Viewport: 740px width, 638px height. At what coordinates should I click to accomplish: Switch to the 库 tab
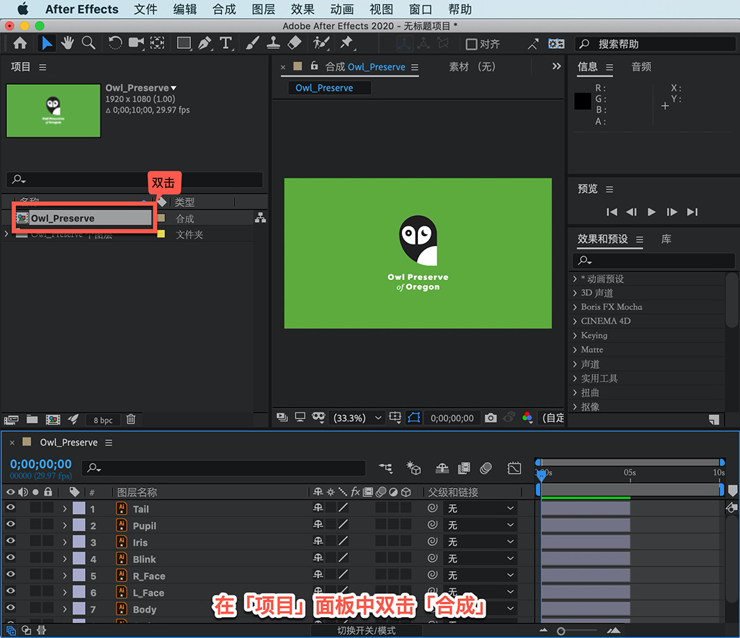(x=666, y=240)
